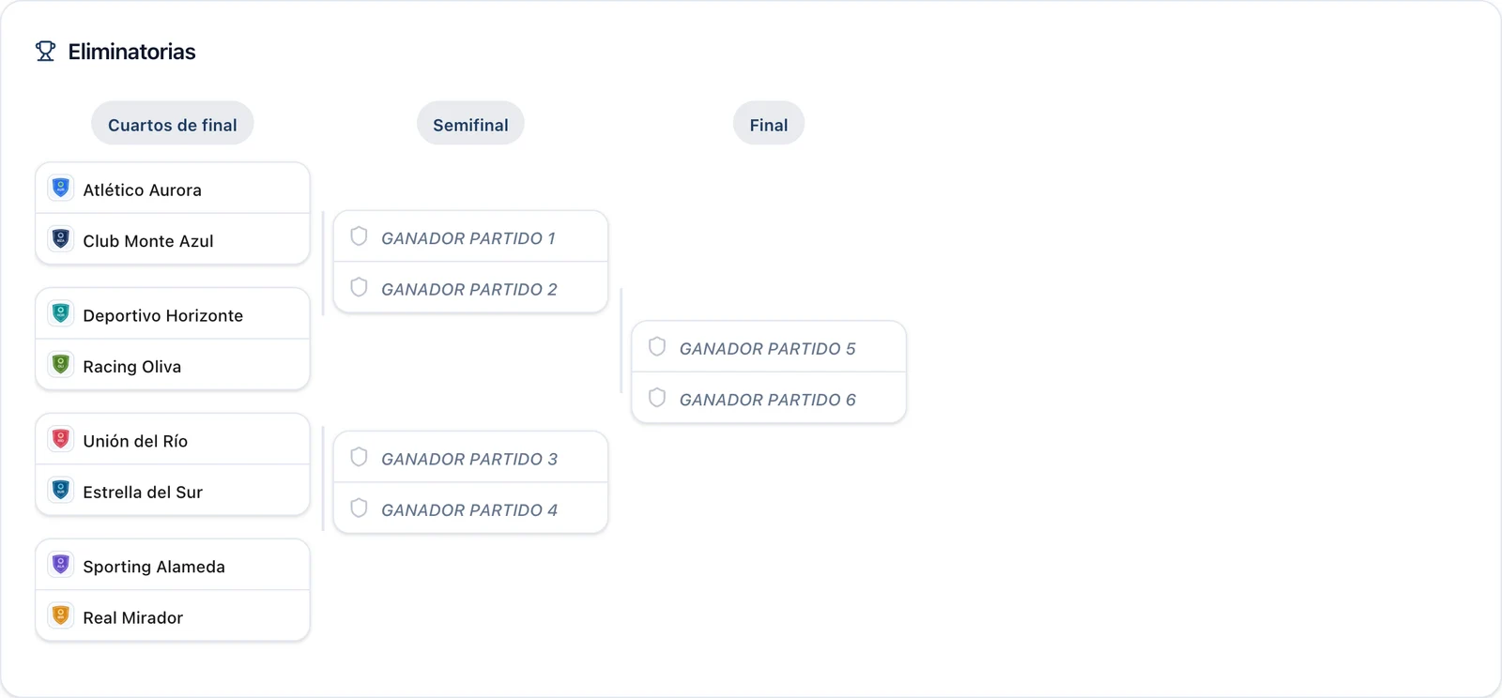Open the Deportivo Horizonte team row
This screenshot has width=1502, height=698.
click(173, 314)
